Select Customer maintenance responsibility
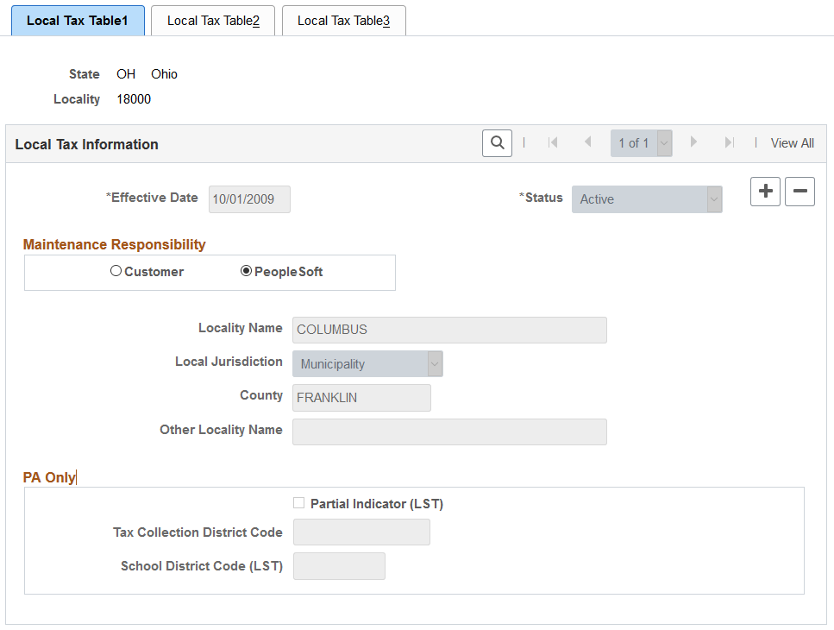 click(x=116, y=271)
